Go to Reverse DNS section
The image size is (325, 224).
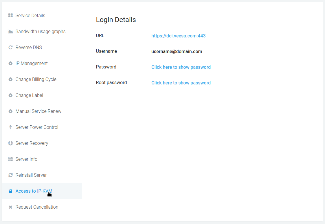[29, 47]
